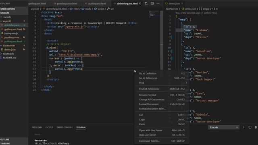The image size is (258, 145).
Task: Follow the jquery.min.js link in code
Action: tap(74, 27)
